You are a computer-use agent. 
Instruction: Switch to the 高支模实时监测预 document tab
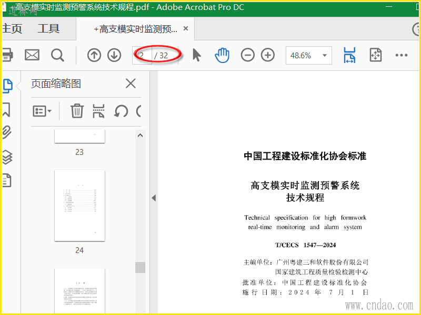pyautogui.click(x=136, y=29)
